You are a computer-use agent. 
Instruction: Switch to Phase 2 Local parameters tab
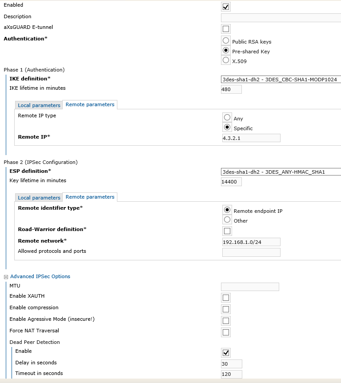(x=39, y=198)
